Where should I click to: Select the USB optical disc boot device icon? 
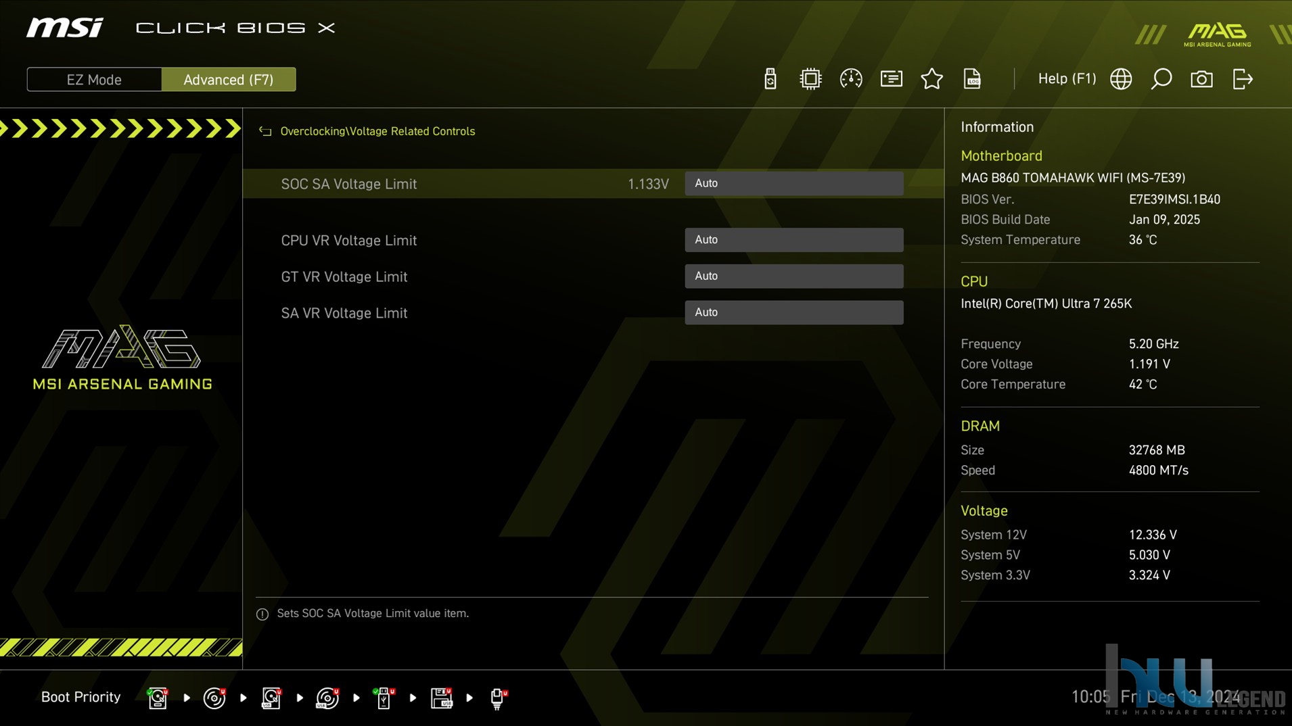(327, 698)
